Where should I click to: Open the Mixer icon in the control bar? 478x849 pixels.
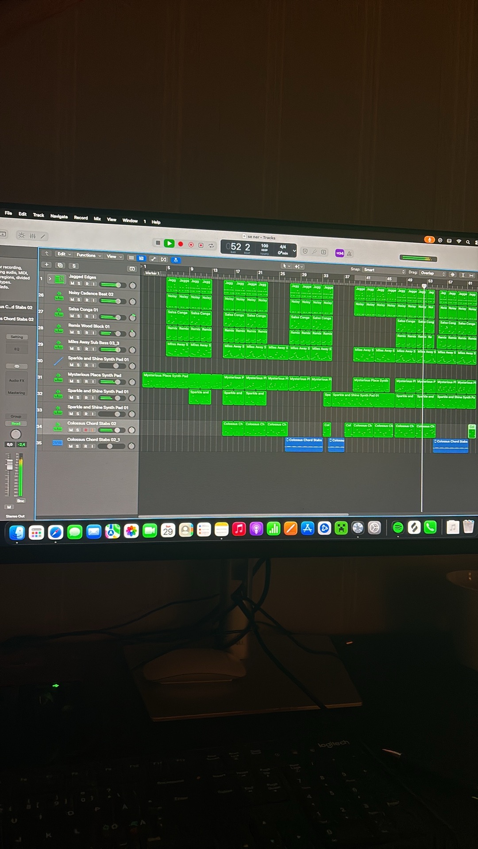(33, 236)
